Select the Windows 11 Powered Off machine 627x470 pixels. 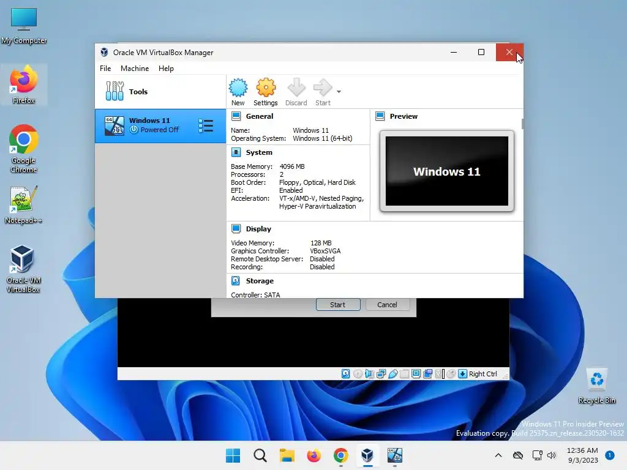(x=160, y=126)
